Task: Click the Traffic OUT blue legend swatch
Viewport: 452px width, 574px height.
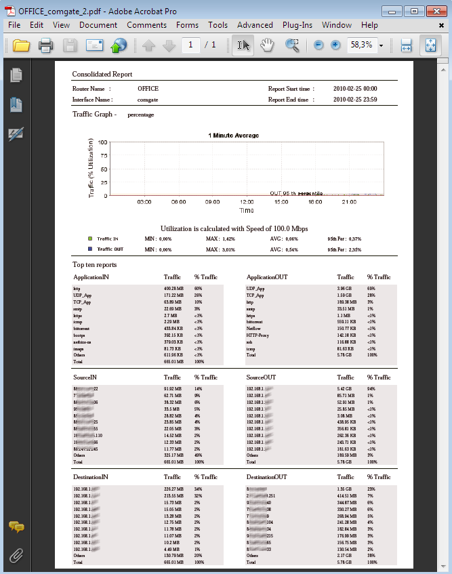Action: (90, 249)
